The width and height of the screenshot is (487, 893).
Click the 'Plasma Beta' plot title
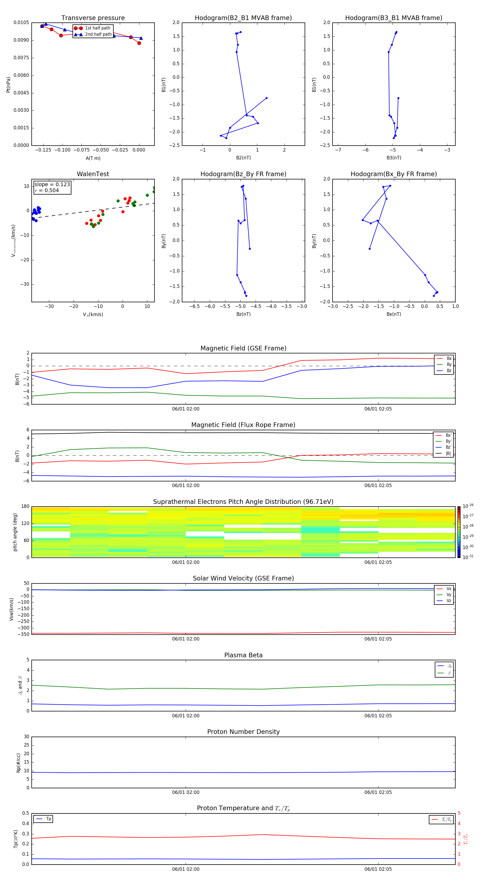pyautogui.click(x=243, y=655)
